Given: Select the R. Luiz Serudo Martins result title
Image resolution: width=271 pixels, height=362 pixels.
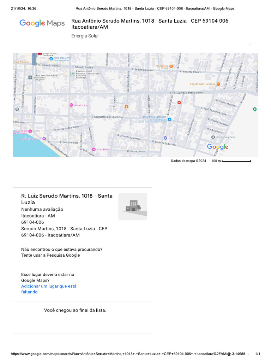Looking at the screenshot, I should (67, 199).
